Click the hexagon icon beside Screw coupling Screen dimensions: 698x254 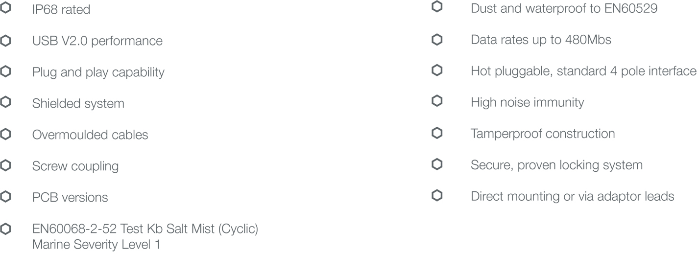[6, 165]
